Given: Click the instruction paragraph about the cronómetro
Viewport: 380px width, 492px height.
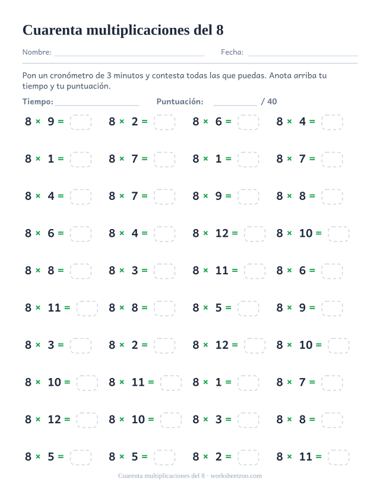Looking at the screenshot, I should click(175, 81).
